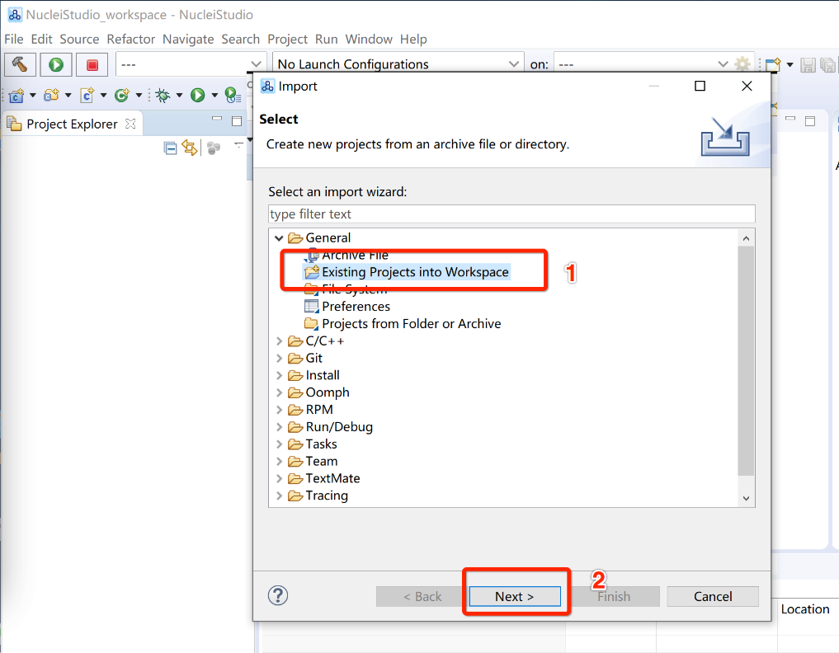839x653 pixels.
Task: Click the import wizard list scrollbar thumb
Action: point(746,360)
